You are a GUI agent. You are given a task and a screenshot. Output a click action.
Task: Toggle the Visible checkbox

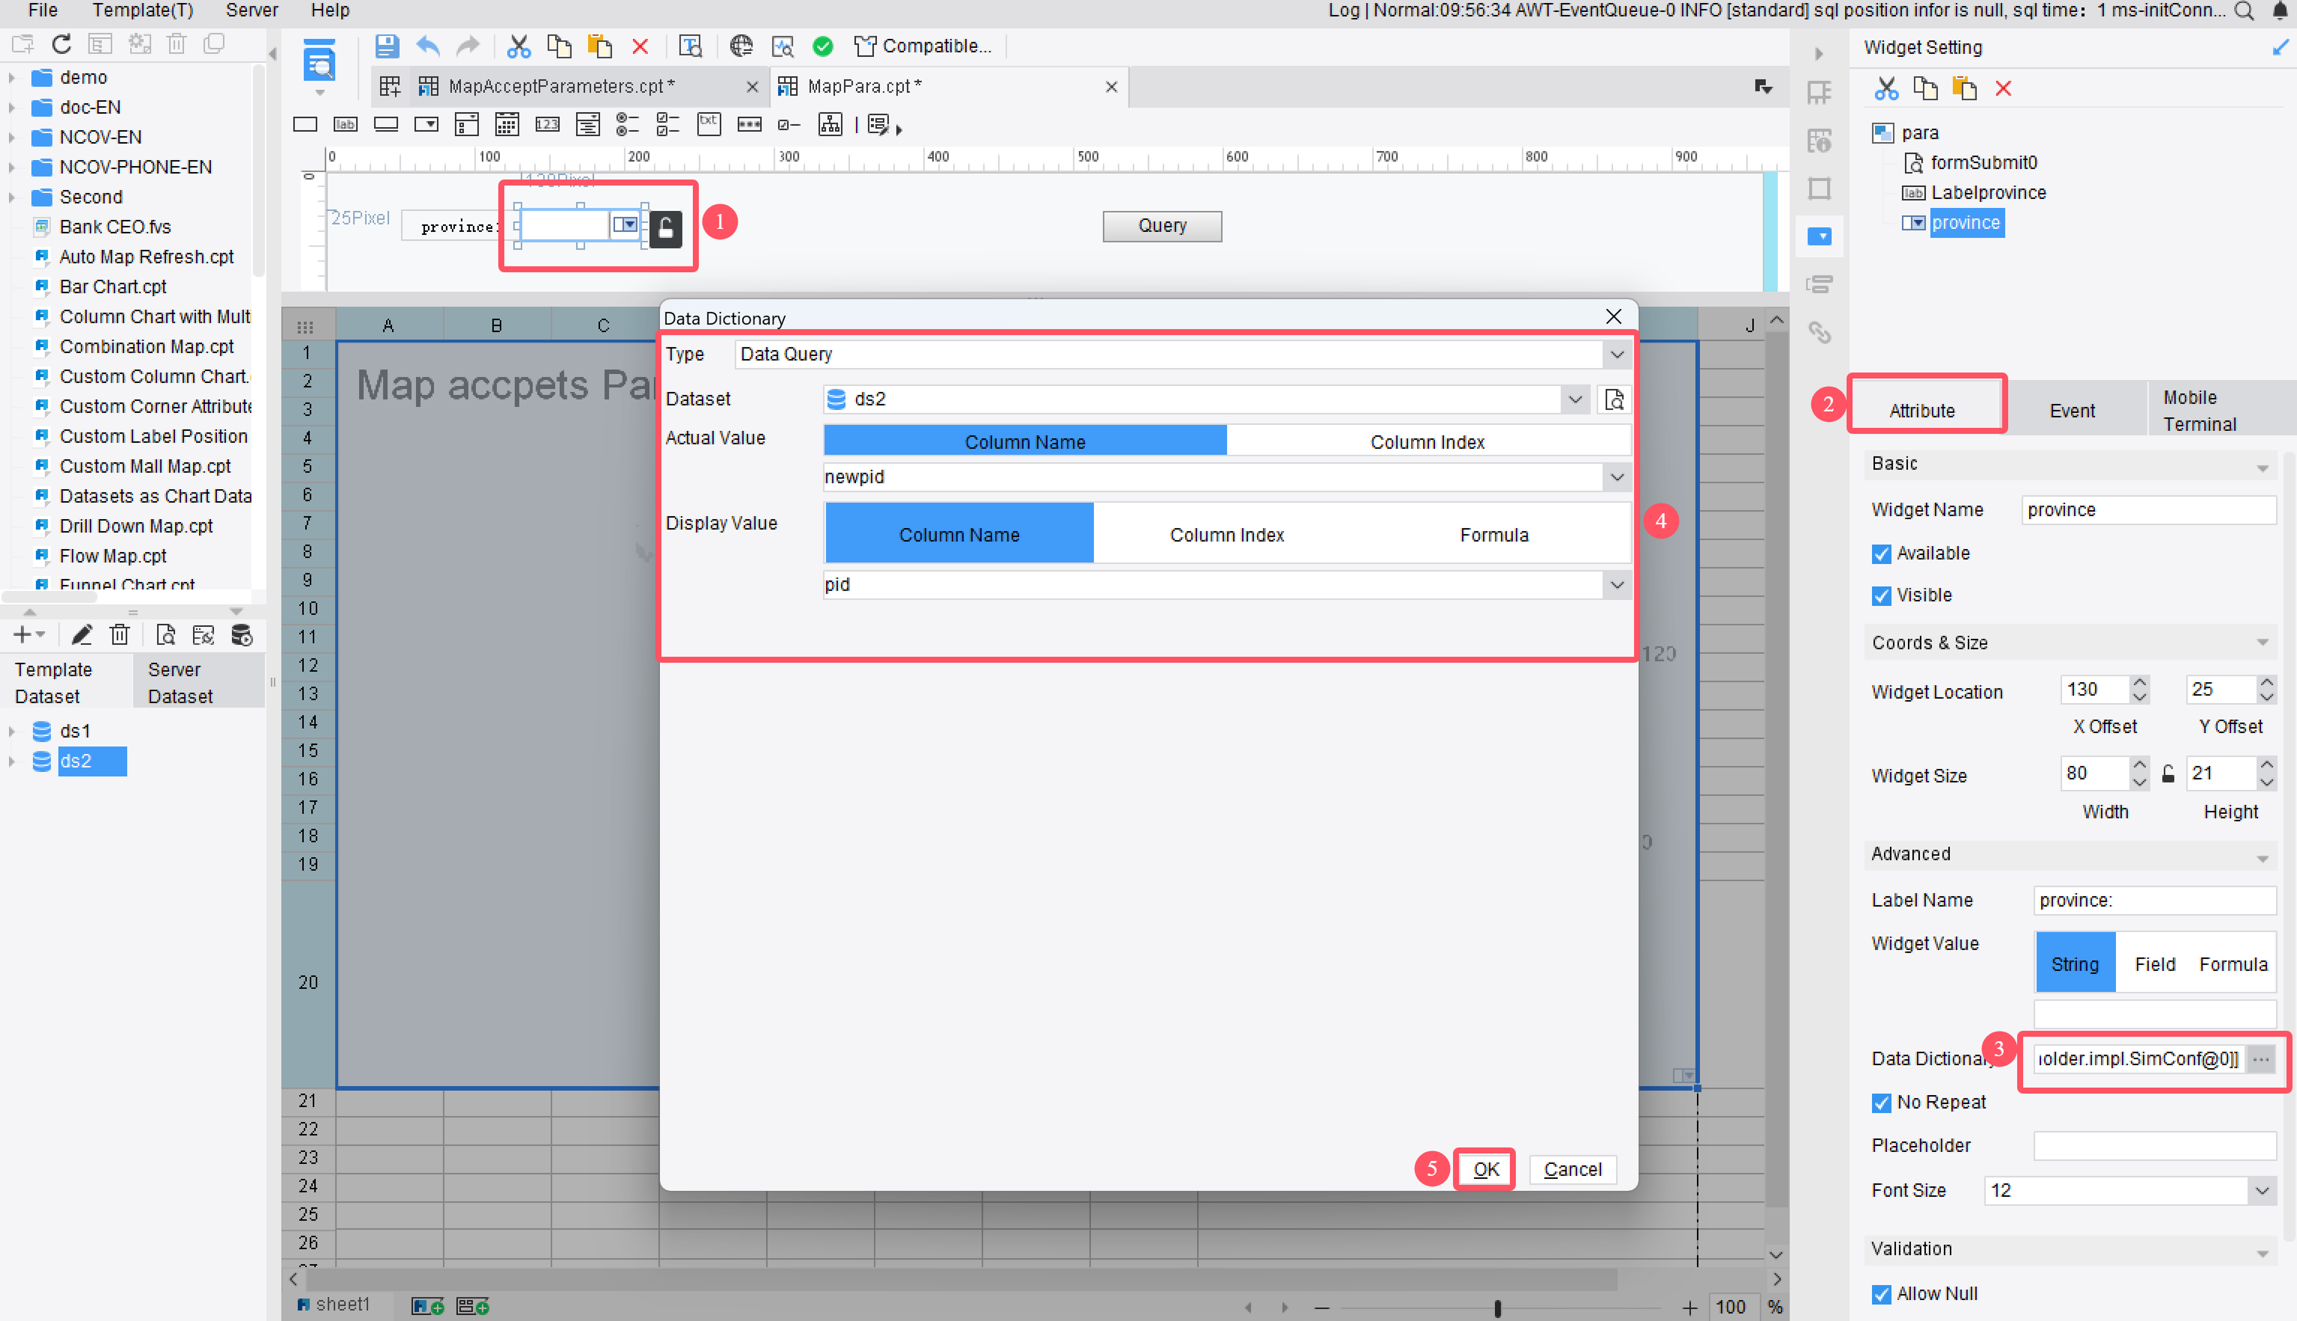[x=1881, y=595]
